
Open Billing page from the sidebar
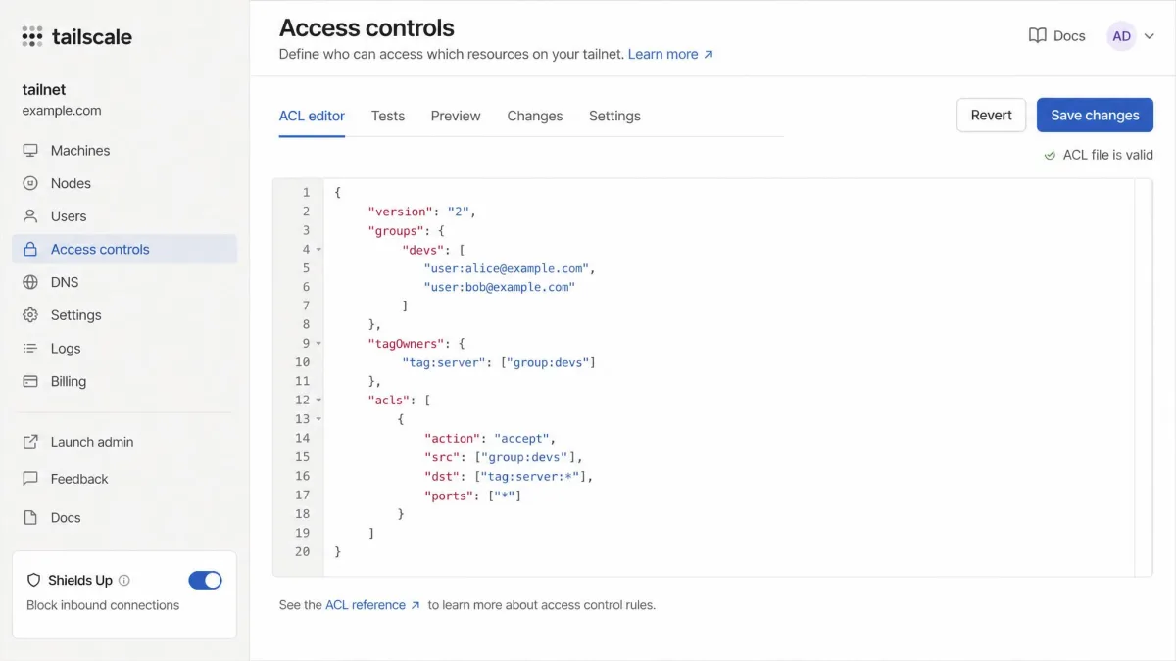click(124, 381)
